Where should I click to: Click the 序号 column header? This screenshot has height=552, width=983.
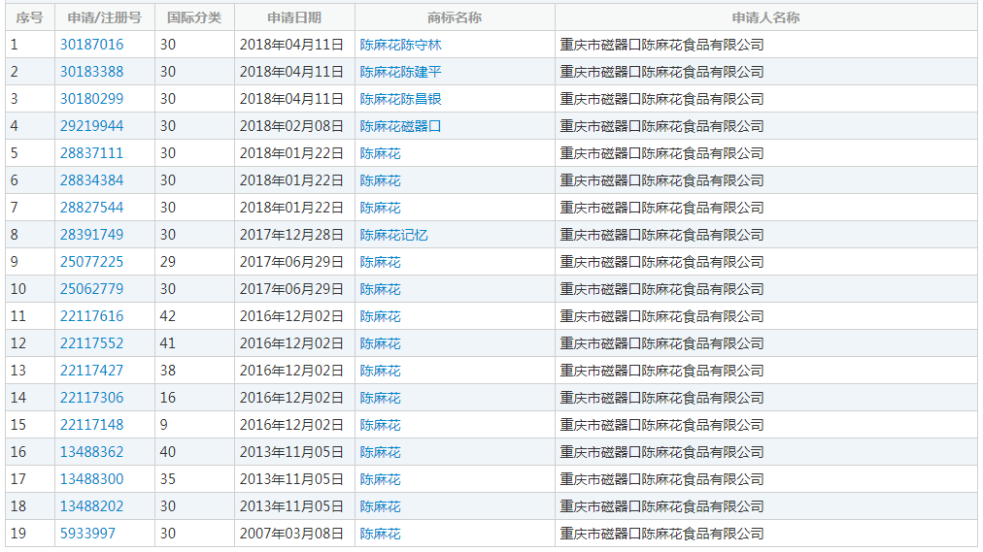(29, 17)
